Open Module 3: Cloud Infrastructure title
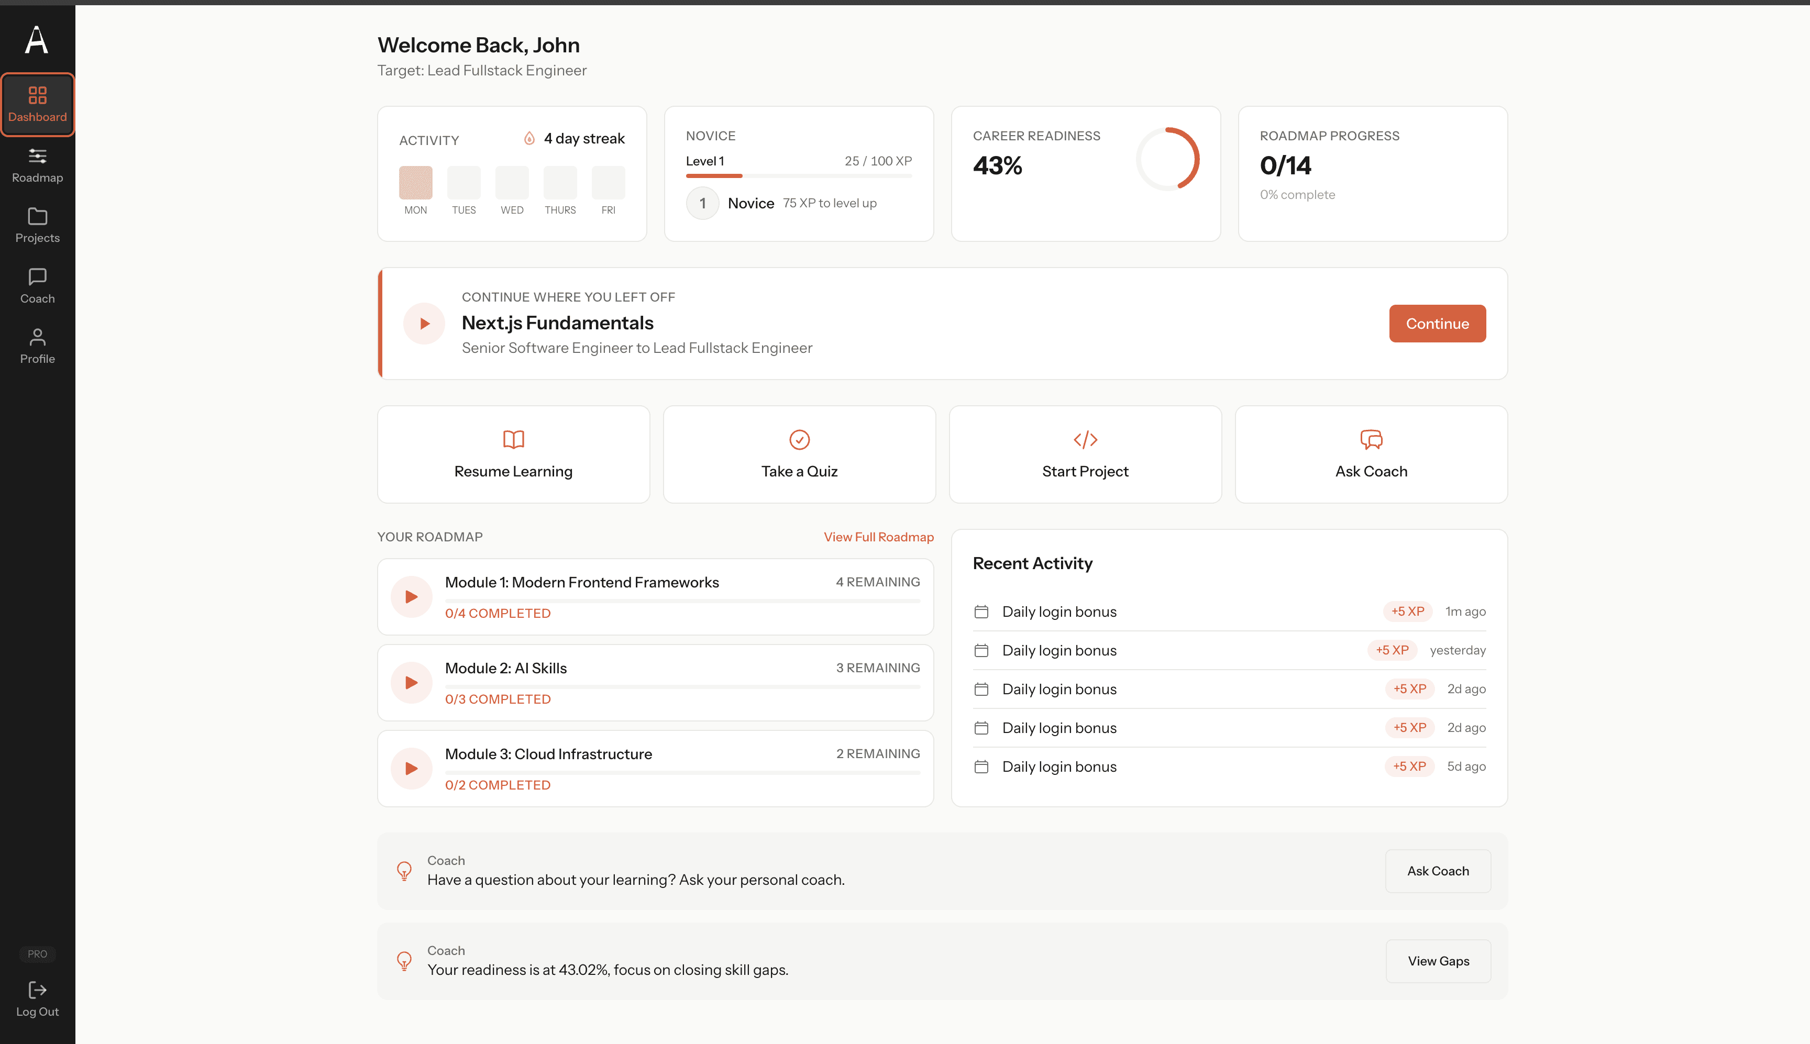The width and height of the screenshot is (1810, 1044). point(548,754)
